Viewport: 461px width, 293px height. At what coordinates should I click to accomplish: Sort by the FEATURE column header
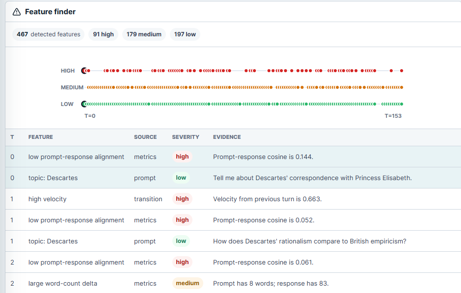point(41,137)
